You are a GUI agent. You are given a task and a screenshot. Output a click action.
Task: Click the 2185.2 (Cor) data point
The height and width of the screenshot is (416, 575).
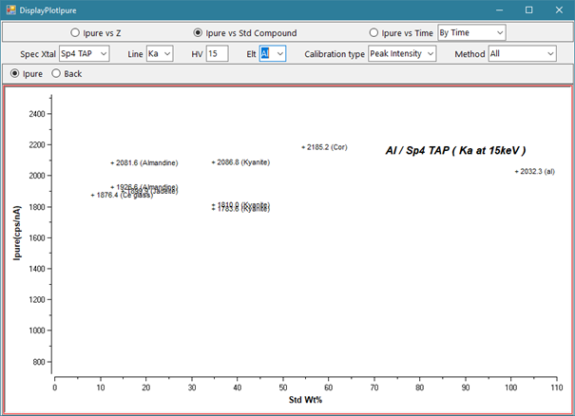pyautogui.click(x=303, y=147)
